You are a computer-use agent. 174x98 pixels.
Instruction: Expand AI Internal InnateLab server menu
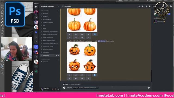pos(58,6)
